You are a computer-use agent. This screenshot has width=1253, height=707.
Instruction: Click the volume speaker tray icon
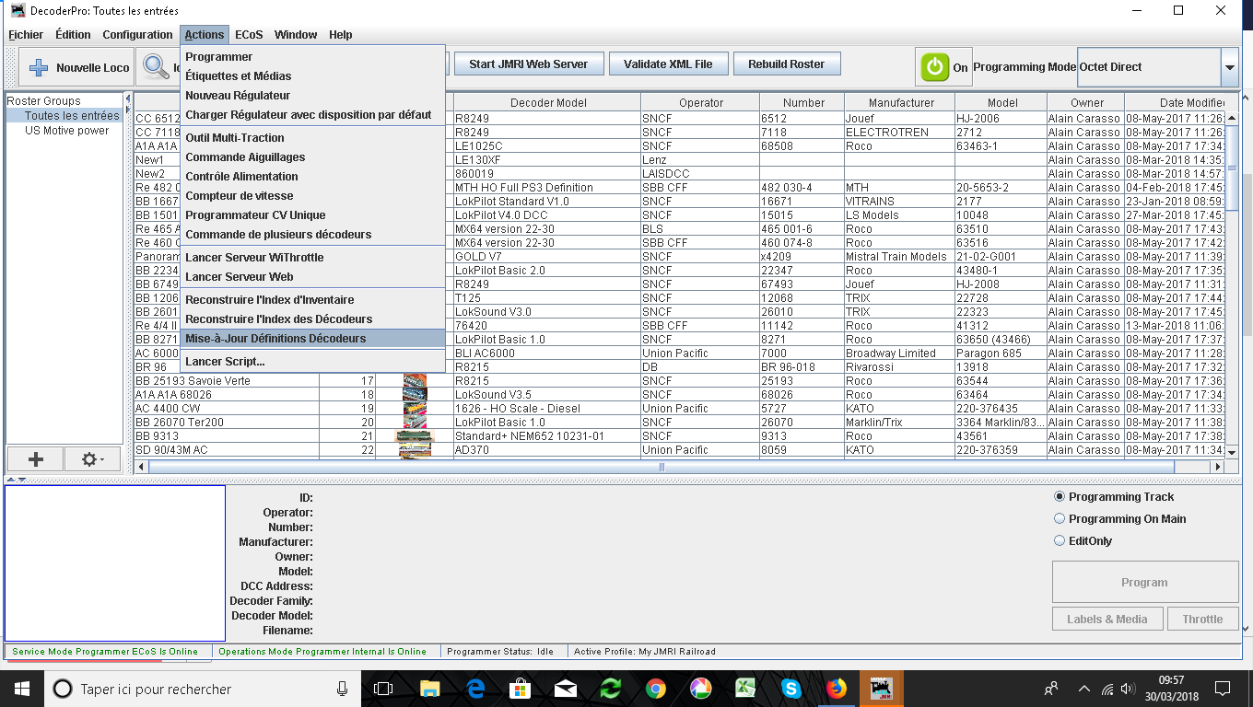tap(1130, 689)
